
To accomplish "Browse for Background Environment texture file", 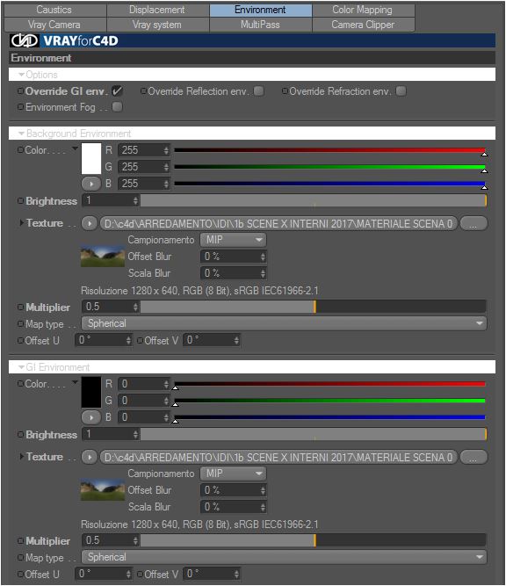I will coord(473,223).
